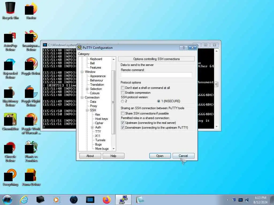Open Insaniquarium Deluxe desktop icon

tap(31, 41)
